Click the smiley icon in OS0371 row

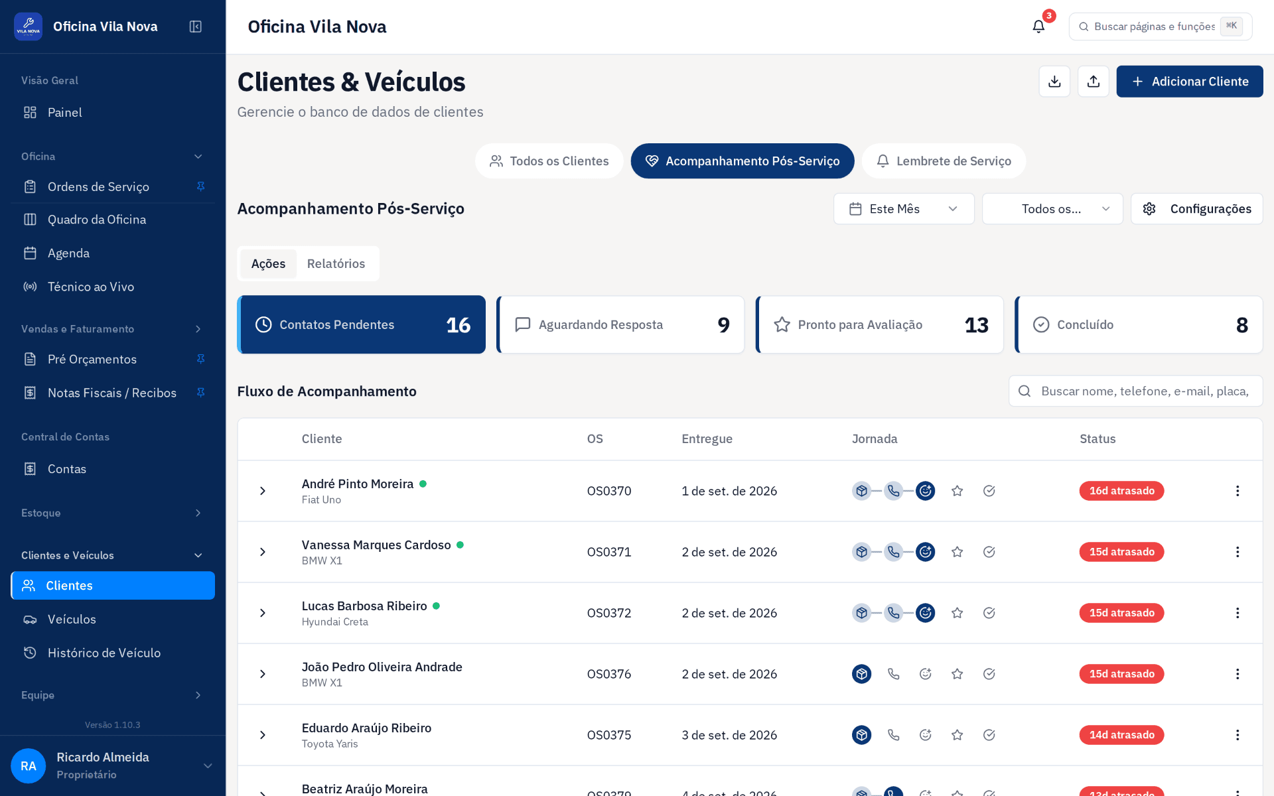(x=925, y=552)
